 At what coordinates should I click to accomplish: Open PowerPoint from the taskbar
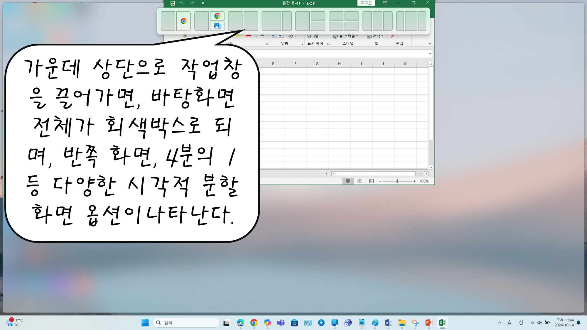click(x=429, y=323)
